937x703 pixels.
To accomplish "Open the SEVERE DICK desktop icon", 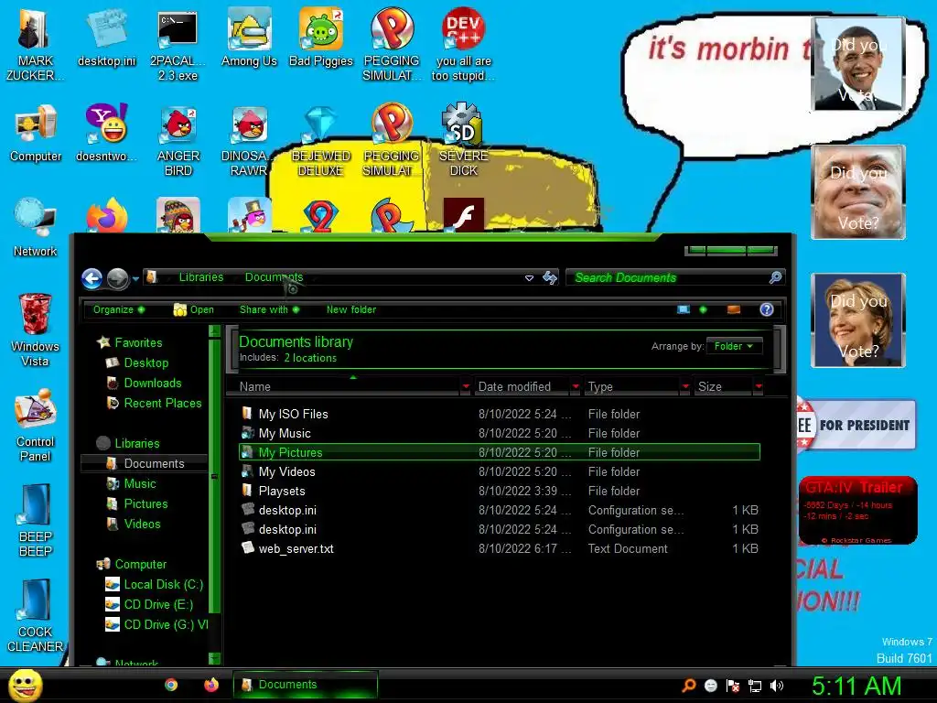I will (463, 140).
